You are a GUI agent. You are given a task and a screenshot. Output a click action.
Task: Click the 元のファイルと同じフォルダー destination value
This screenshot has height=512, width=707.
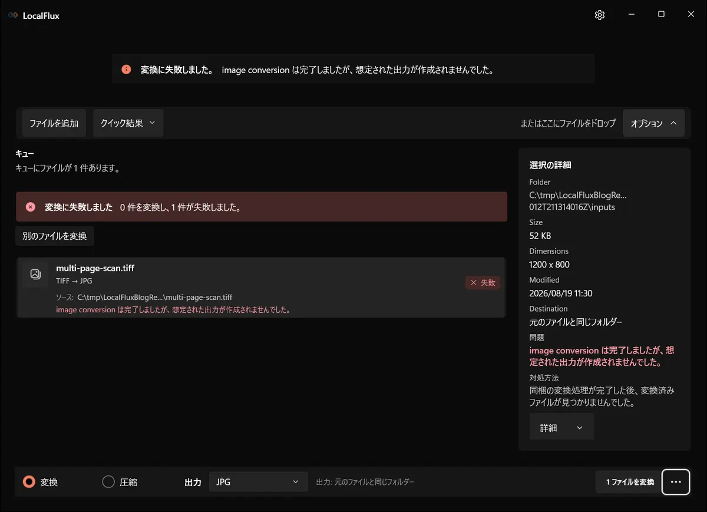click(576, 322)
